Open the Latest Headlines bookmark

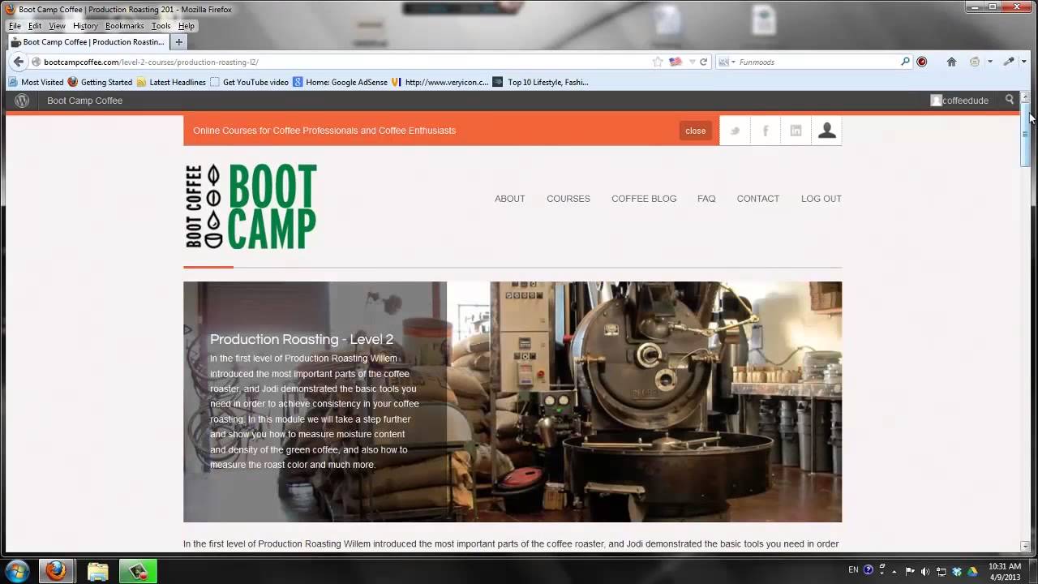(x=171, y=82)
